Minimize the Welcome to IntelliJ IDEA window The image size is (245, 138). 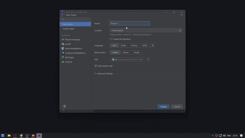[167, 12]
